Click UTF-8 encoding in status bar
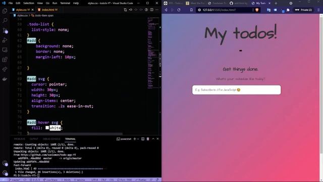Image resolution: width=323 pixels, height=182 pixels. 94,180
